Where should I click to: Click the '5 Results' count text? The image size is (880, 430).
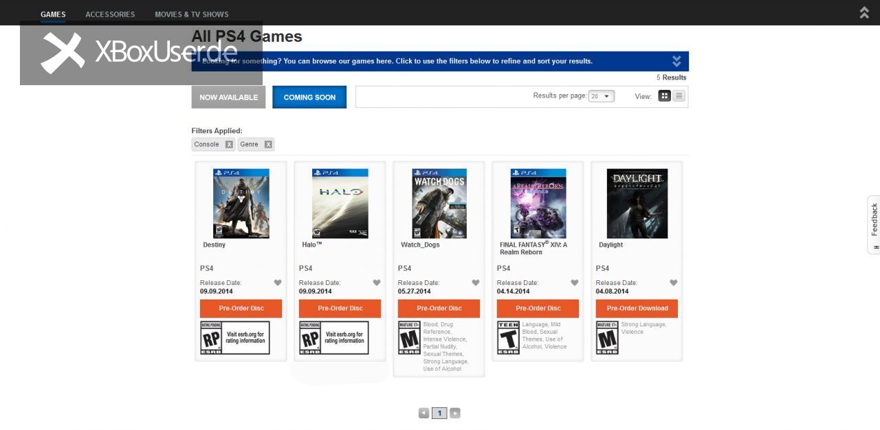click(671, 78)
